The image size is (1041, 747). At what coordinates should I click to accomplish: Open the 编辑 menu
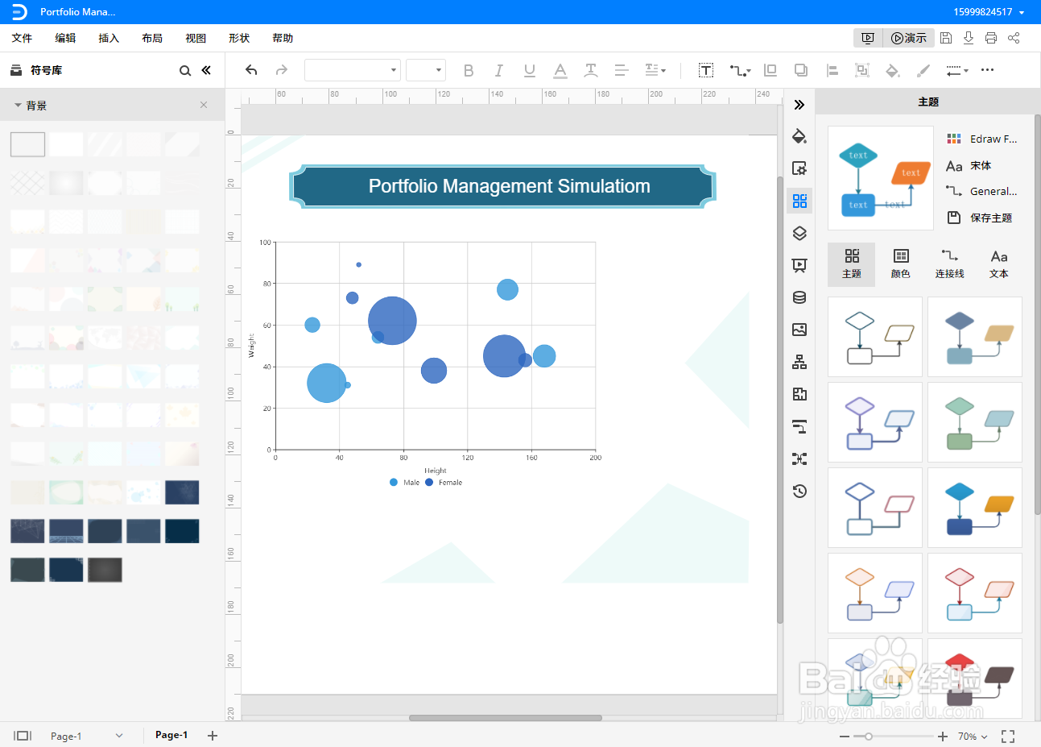point(65,38)
